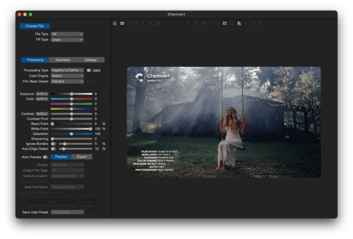Click the yellow-blue color slider handle
This screenshot has height=239, width=353.
(71, 109)
